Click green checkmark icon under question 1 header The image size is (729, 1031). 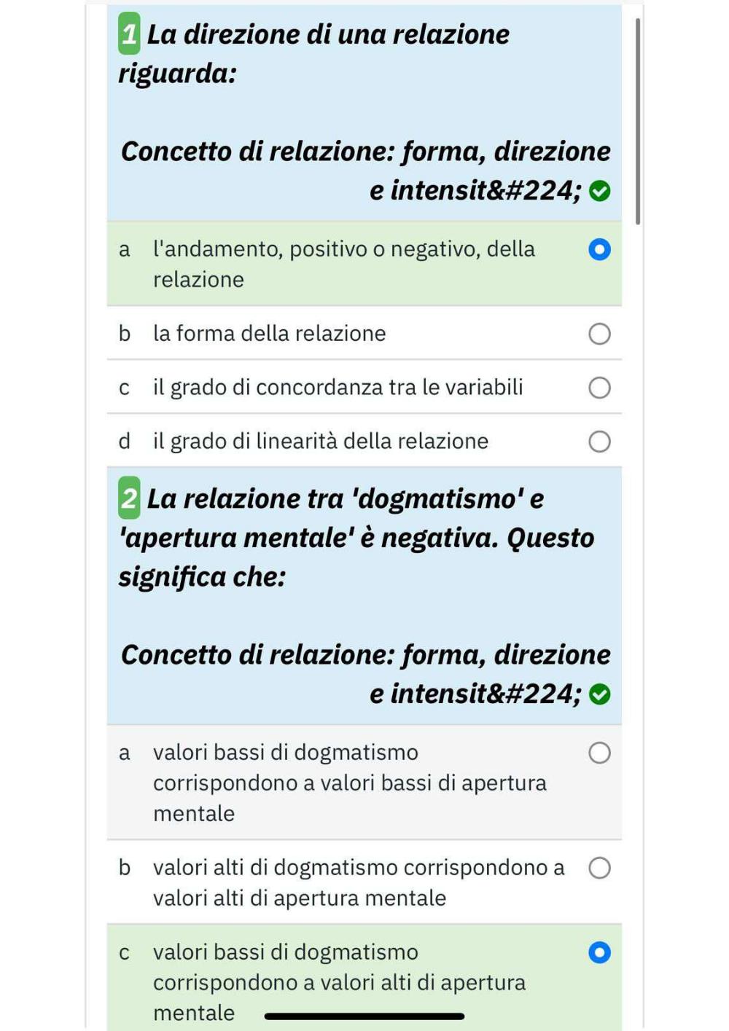(x=599, y=191)
